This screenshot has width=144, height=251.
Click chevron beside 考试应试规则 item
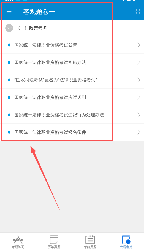139,97
